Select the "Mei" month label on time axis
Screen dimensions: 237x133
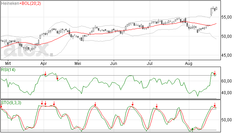tap(78, 63)
